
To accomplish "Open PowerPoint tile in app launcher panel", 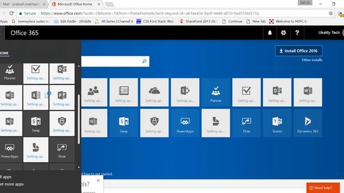I will tap(62, 98).
